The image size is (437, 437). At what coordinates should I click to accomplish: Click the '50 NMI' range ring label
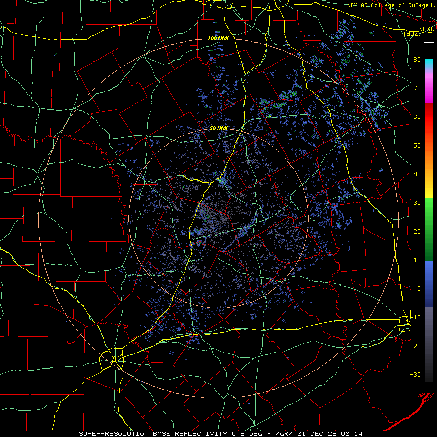pyautogui.click(x=218, y=129)
